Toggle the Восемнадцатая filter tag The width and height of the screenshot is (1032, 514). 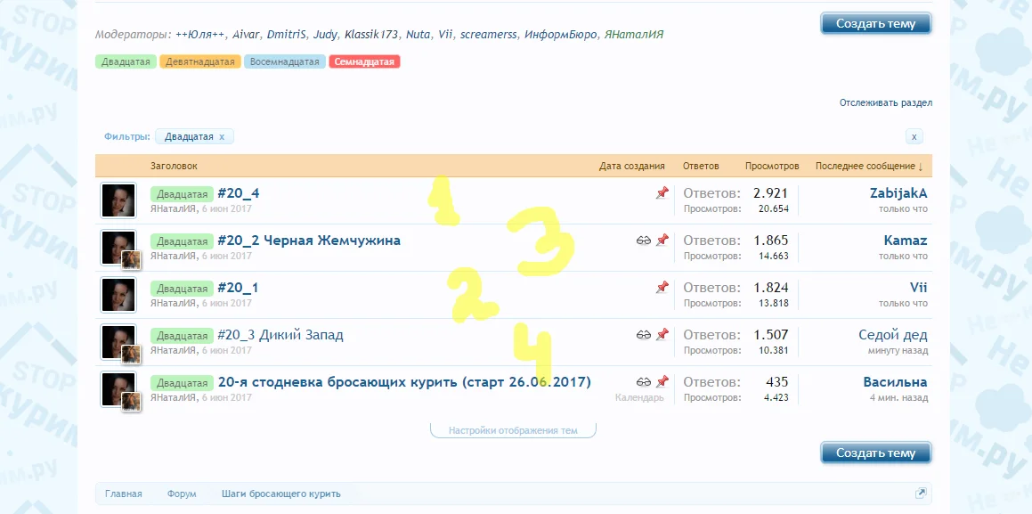284,62
